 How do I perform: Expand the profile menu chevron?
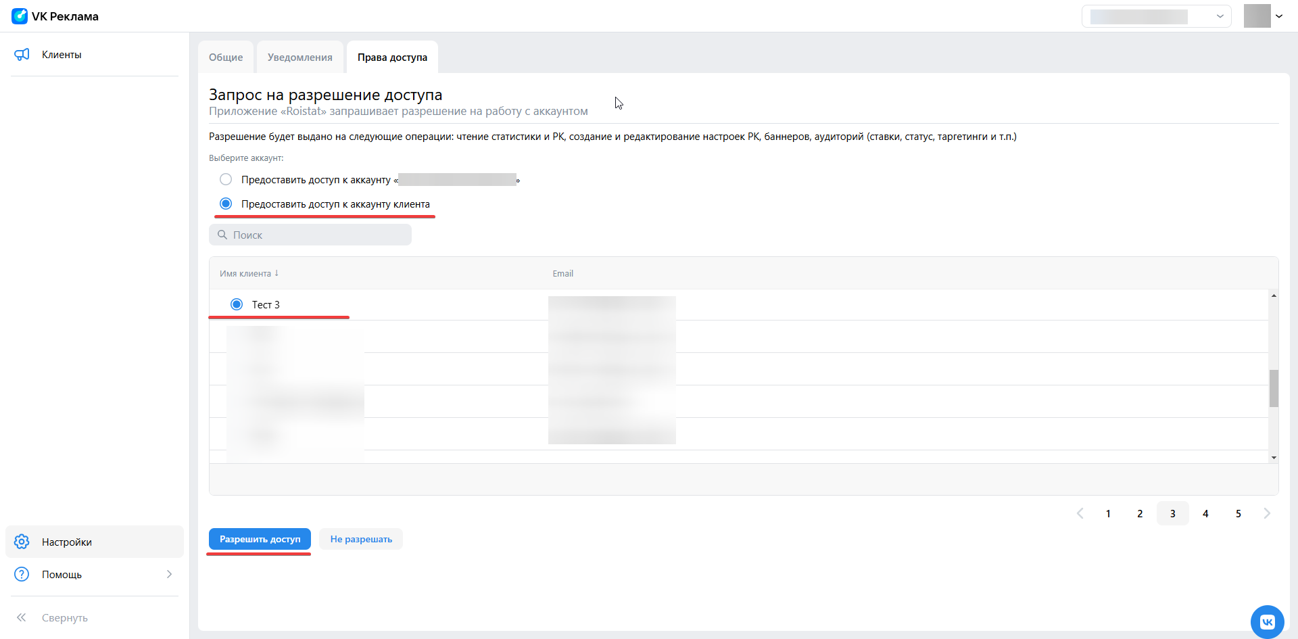(x=1279, y=16)
